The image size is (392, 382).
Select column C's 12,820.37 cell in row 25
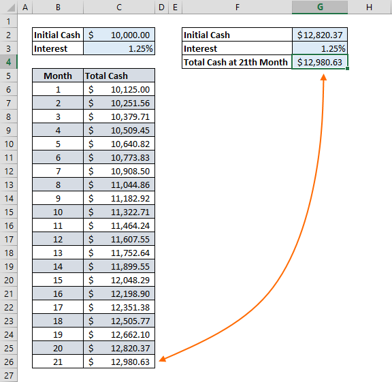[119, 348]
